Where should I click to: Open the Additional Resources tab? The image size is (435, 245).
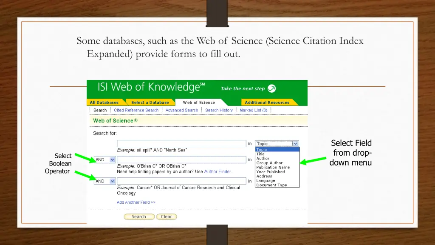click(267, 102)
